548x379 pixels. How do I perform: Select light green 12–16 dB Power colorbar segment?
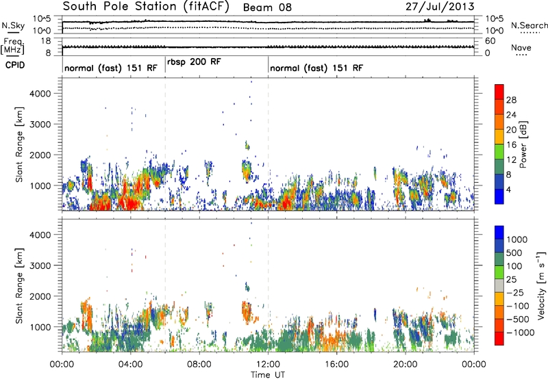click(x=499, y=152)
